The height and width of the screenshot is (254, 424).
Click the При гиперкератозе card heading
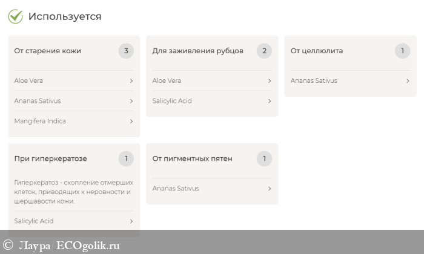point(50,159)
